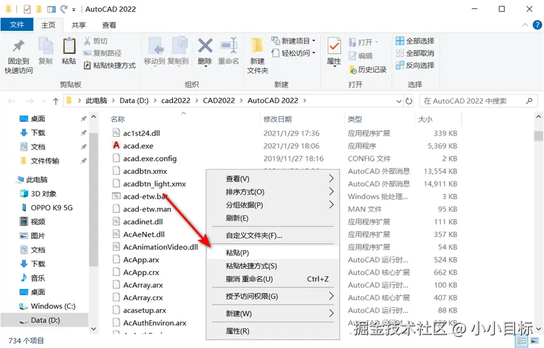
Task: Open History in ribbon
Action: [368, 69]
